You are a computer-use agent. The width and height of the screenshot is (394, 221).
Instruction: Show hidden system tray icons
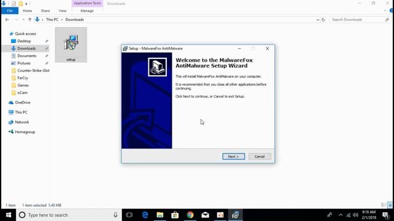[340, 215]
